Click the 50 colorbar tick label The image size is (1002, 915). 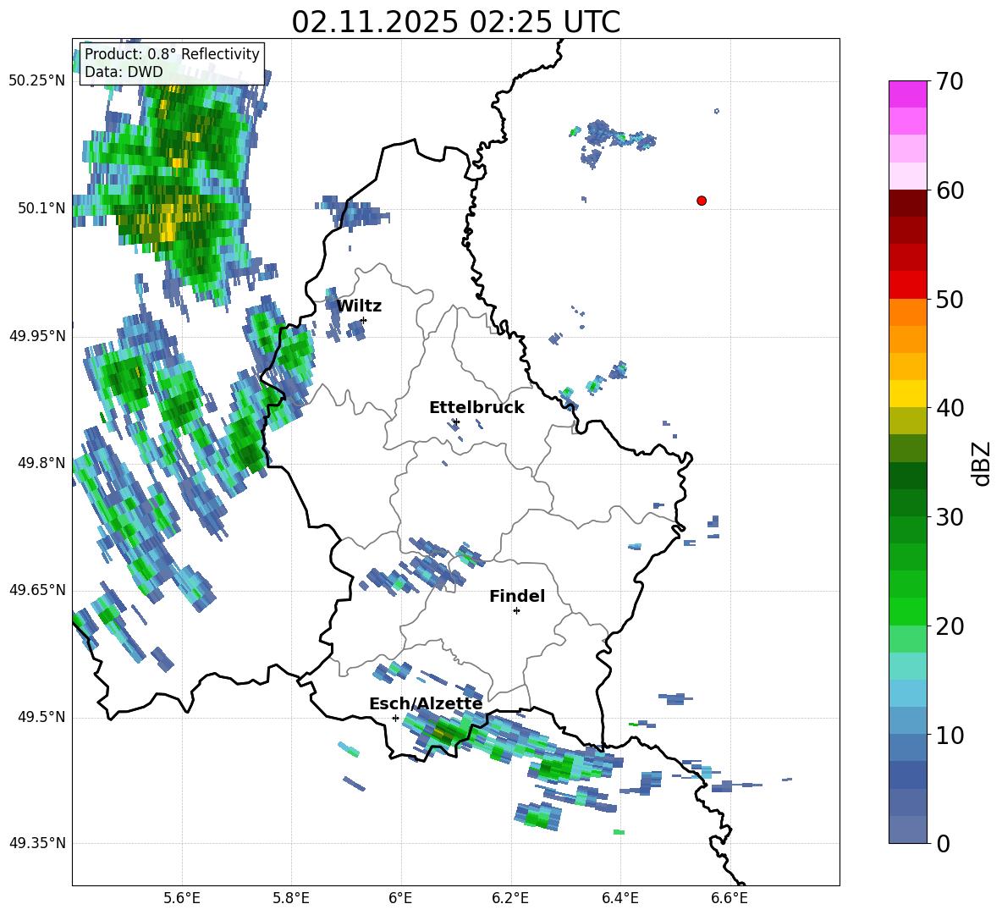pyautogui.click(x=950, y=300)
